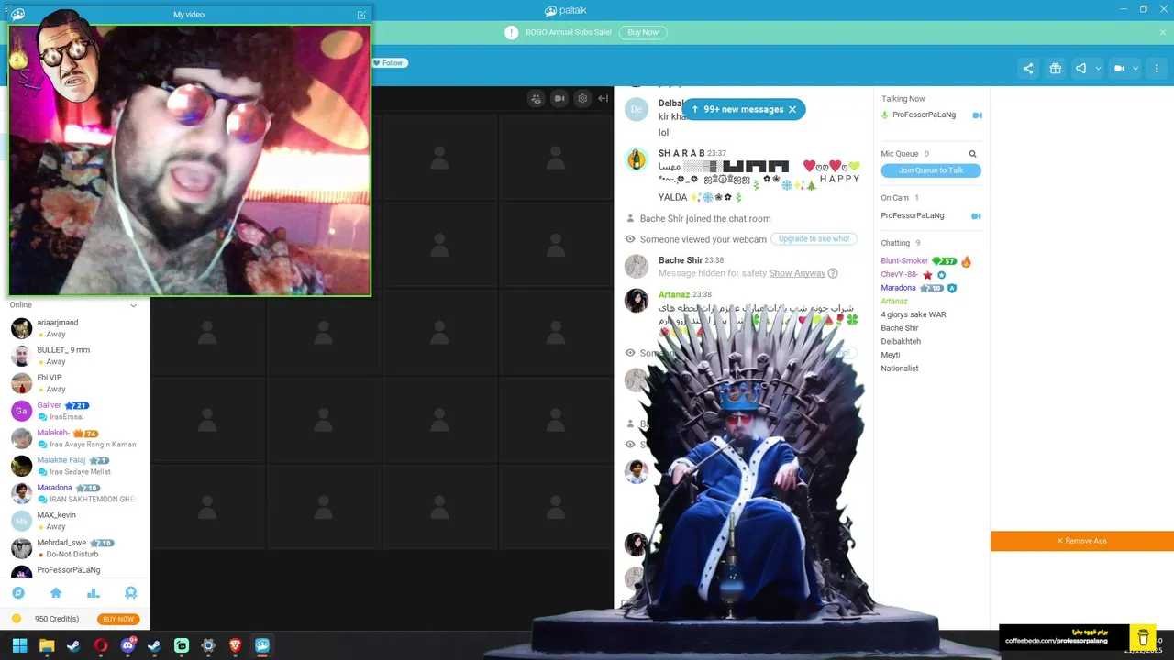Search the mic queue magnifier icon

(972, 154)
